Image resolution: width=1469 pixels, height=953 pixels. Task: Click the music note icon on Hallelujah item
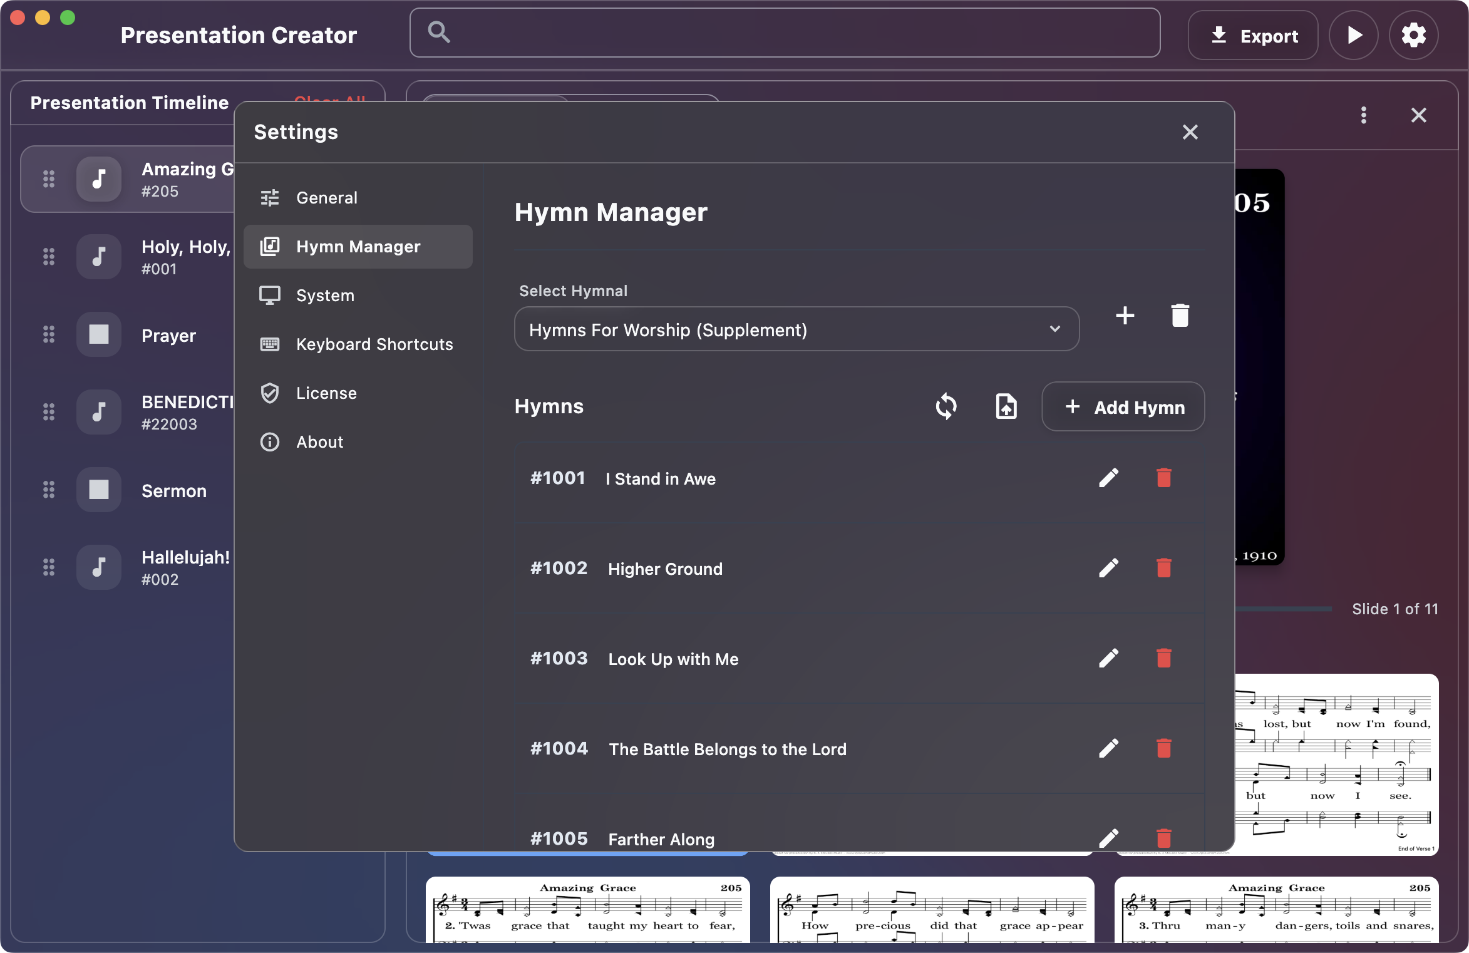(99, 567)
